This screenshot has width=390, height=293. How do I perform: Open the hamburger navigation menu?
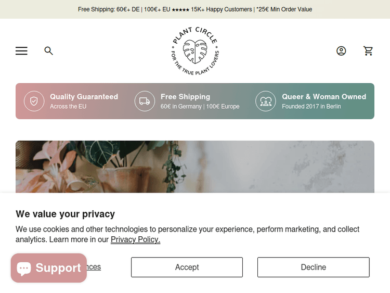pos(21,50)
